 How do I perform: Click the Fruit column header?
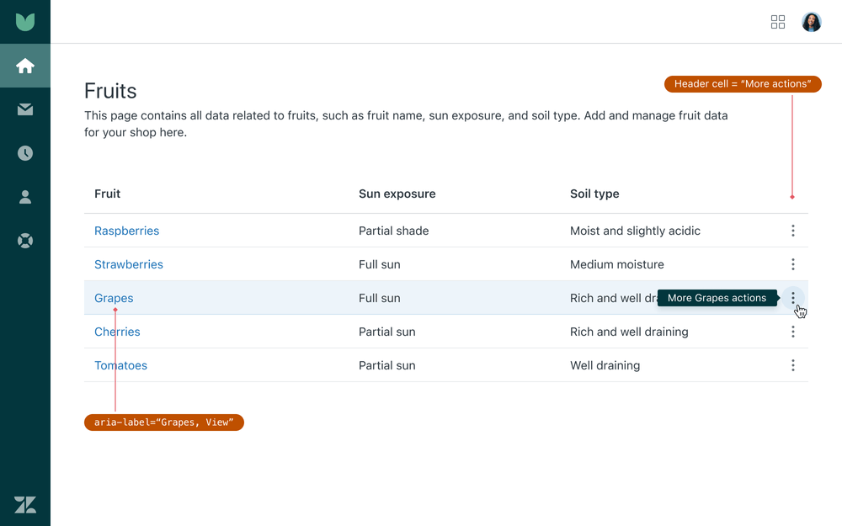pyautogui.click(x=108, y=194)
